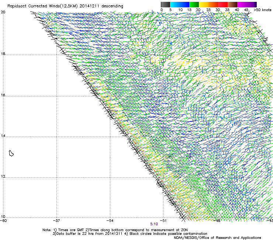
Task: Select the magenta 40-45 knots color swatch
Action: tap(242, 4)
